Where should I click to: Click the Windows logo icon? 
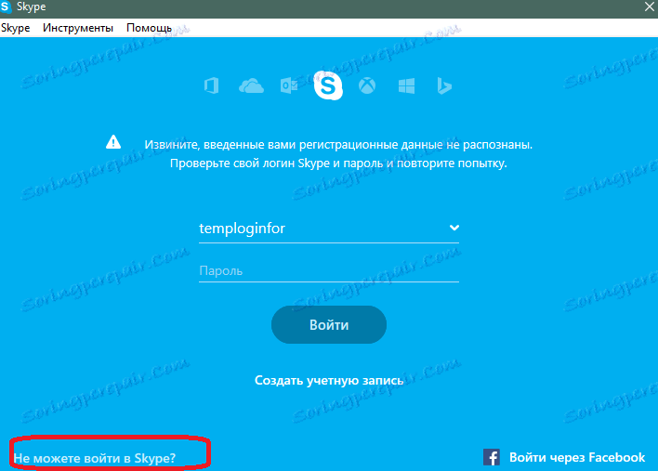406,86
